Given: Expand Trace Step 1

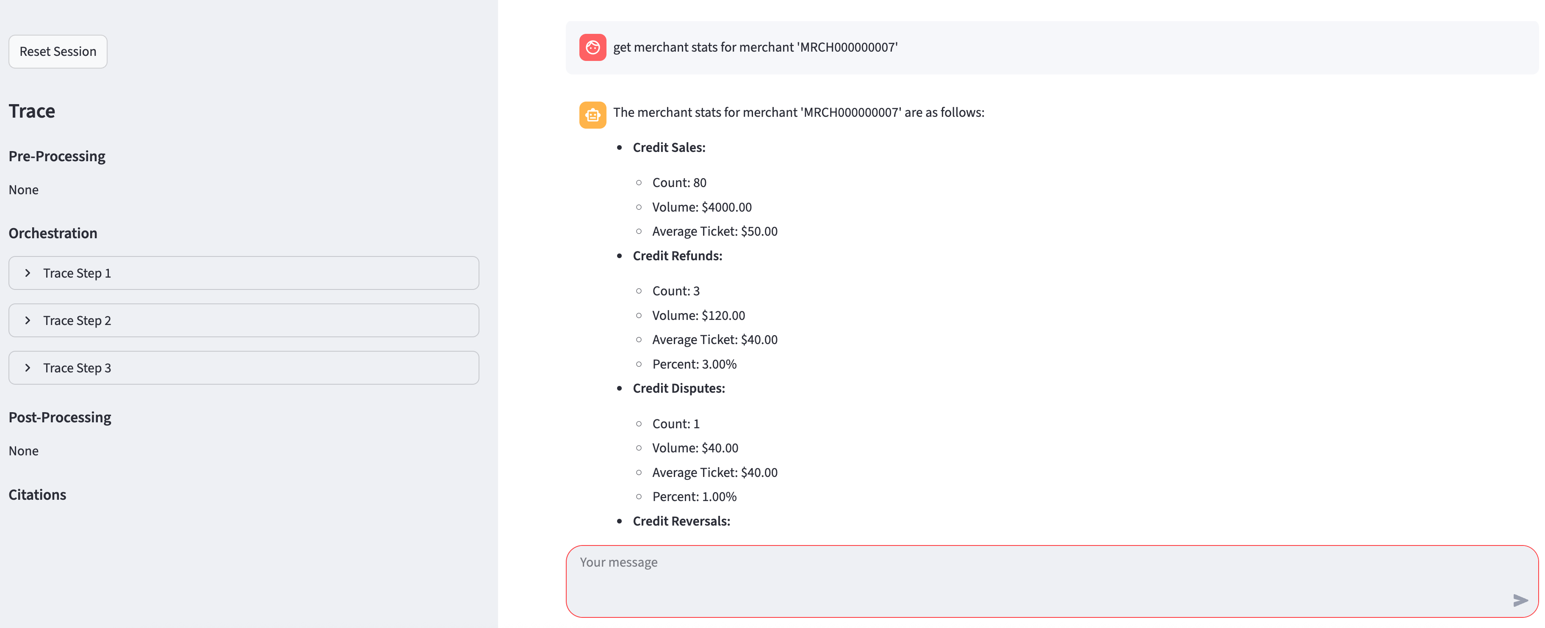Looking at the screenshot, I should 244,273.
